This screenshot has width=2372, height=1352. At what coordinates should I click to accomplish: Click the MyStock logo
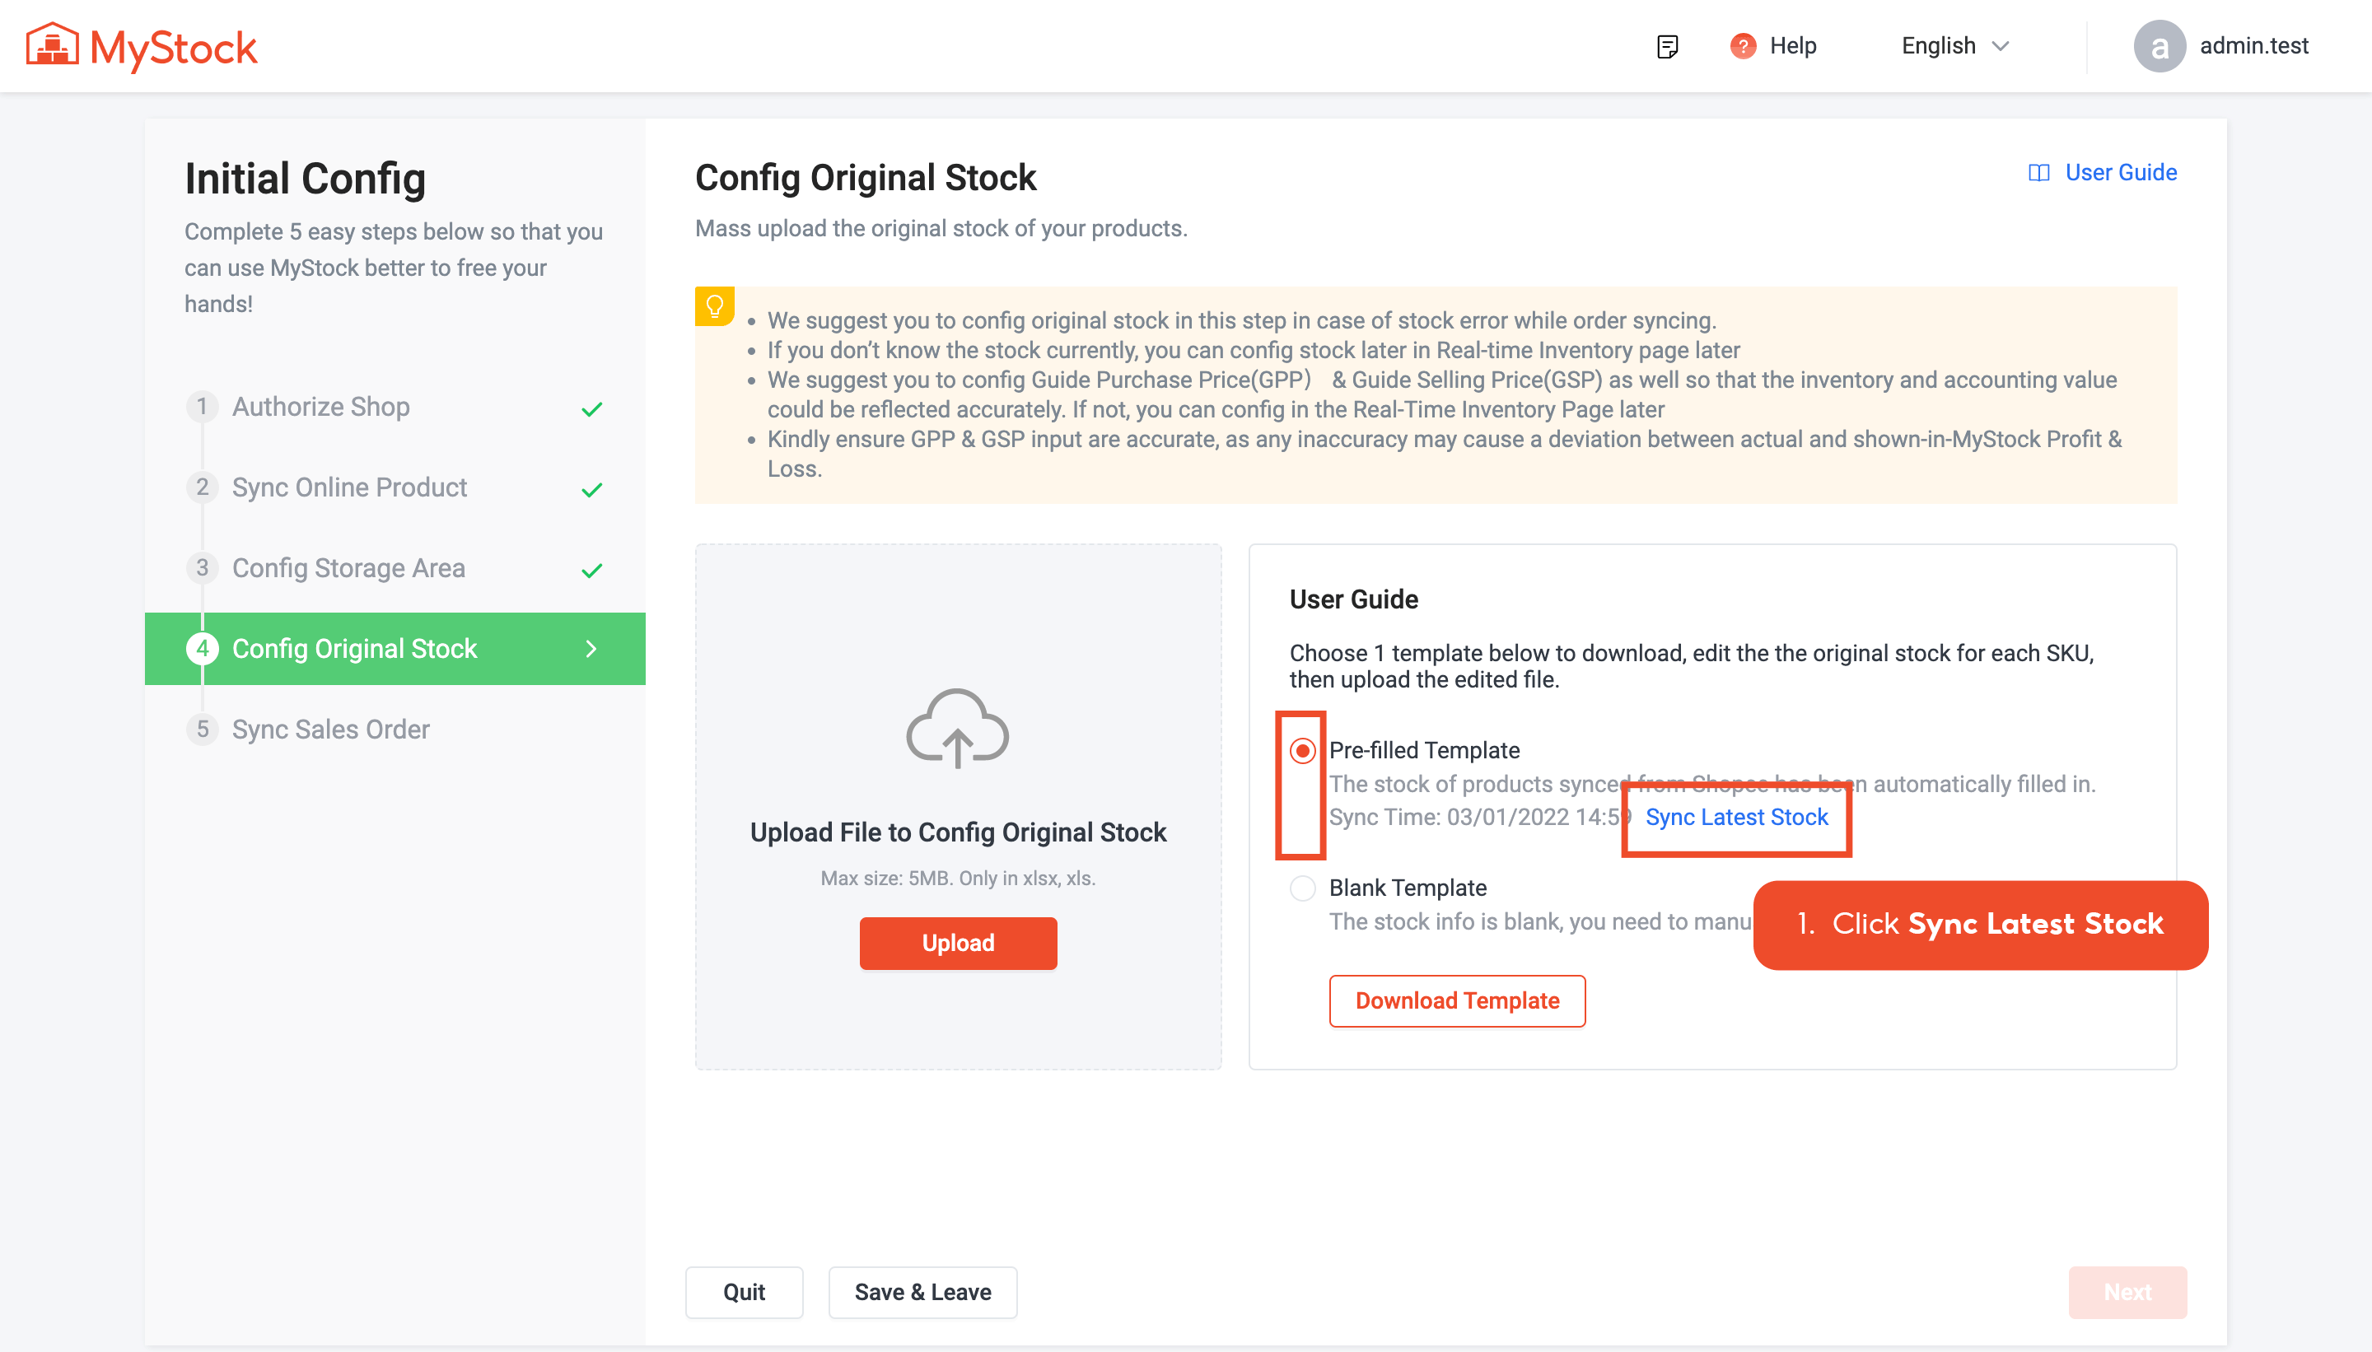tap(141, 45)
